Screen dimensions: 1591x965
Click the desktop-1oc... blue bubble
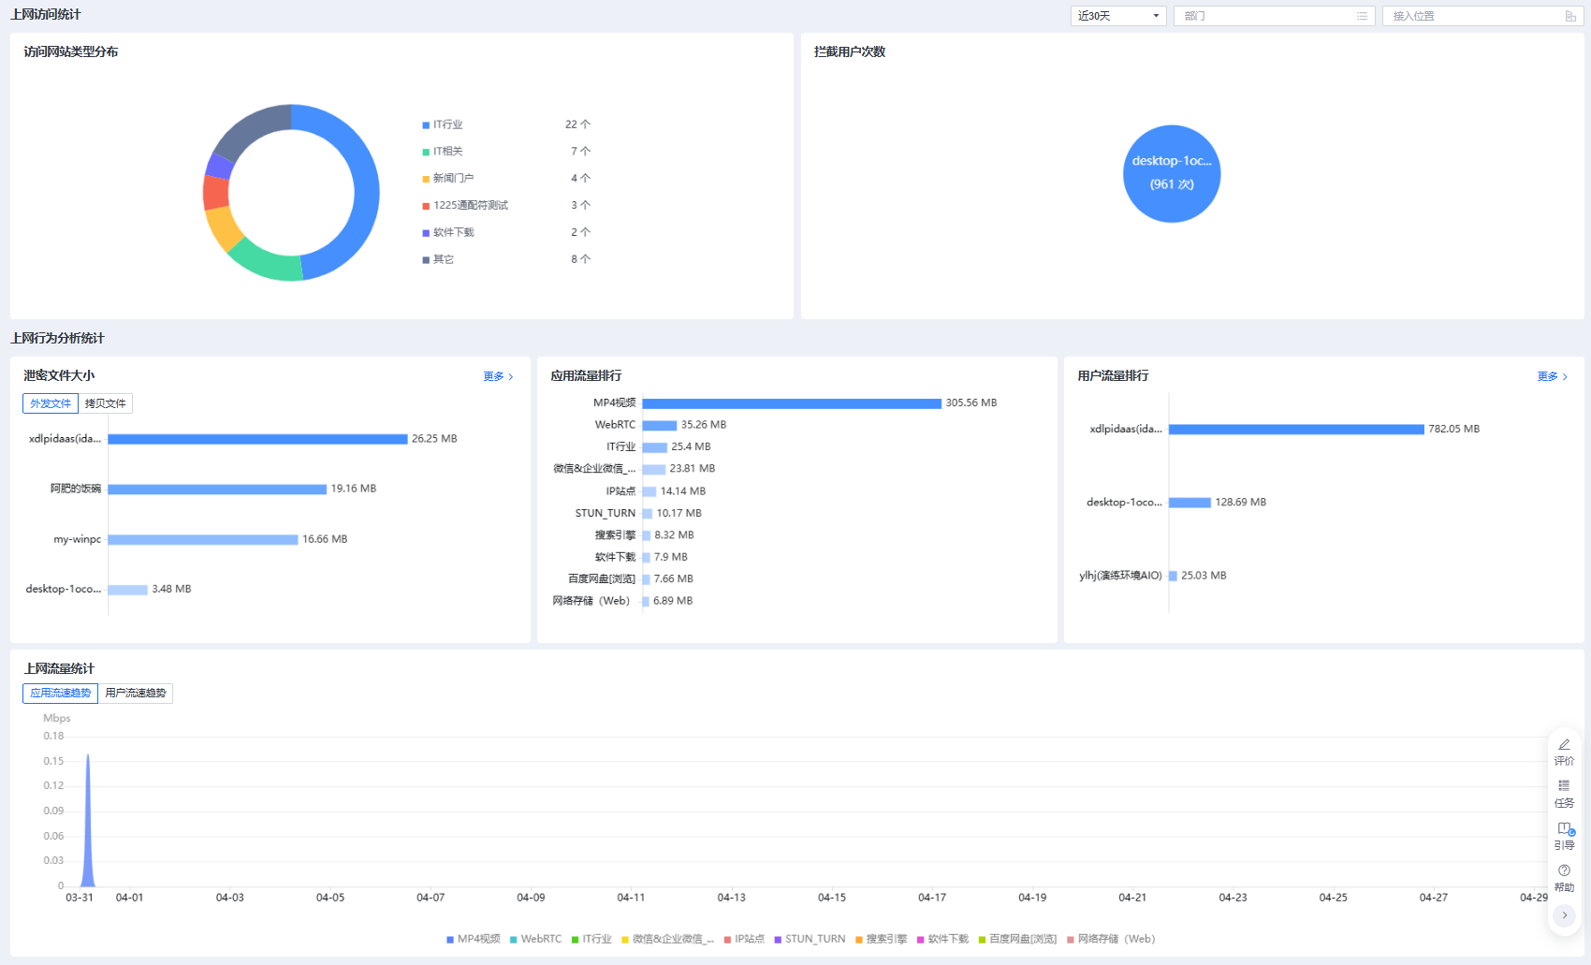[1171, 174]
